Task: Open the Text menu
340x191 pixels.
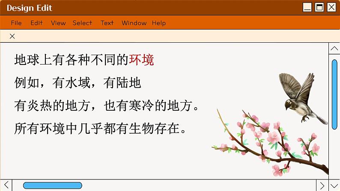Action: pos(107,23)
